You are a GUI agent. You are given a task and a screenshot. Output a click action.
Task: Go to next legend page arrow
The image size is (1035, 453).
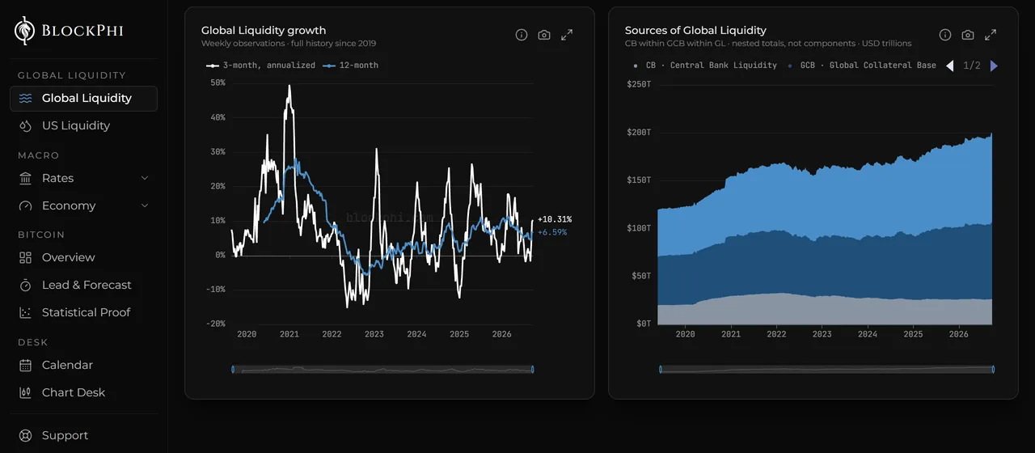coord(994,66)
